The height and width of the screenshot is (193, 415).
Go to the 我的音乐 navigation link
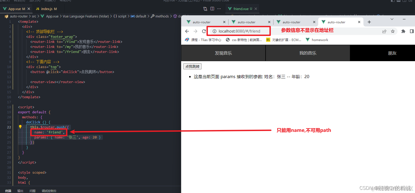point(308,53)
